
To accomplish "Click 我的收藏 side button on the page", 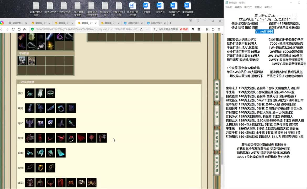I will tap(217, 90).
